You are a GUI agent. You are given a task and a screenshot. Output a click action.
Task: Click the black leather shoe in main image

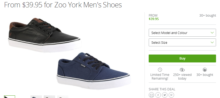[x=45, y=35]
